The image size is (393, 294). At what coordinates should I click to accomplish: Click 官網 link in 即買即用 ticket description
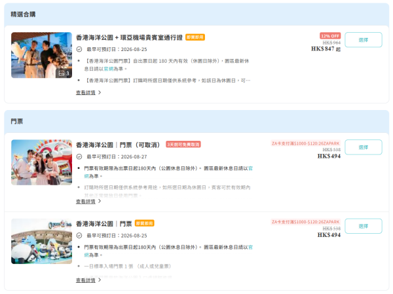pos(250,248)
